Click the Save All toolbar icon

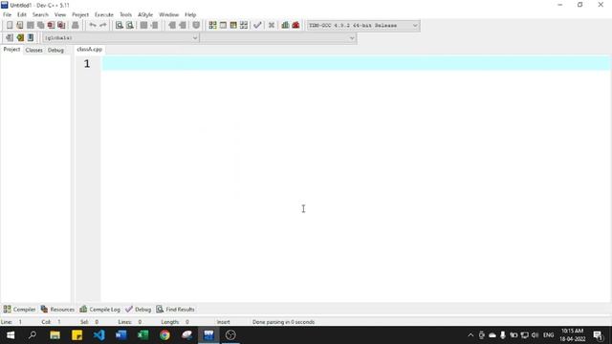[x=40, y=26]
